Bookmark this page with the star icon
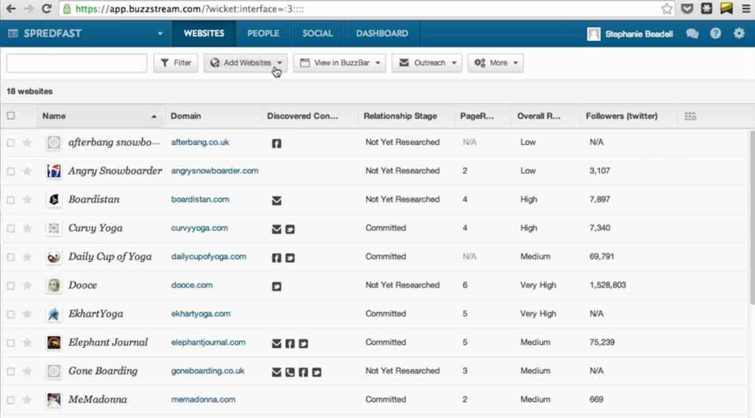Image resolution: width=755 pixels, height=418 pixels. [x=667, y=8]
